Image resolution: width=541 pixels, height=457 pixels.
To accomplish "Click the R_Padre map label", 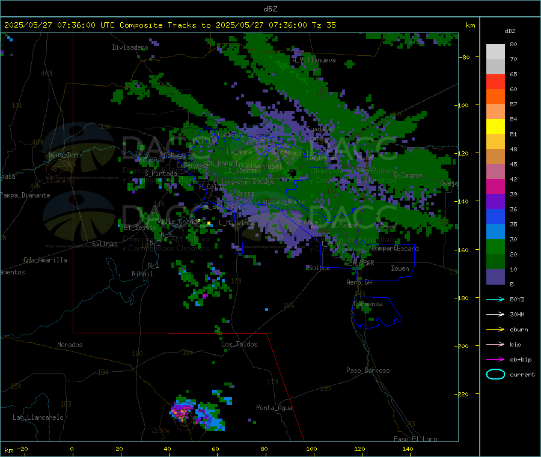I will pos(344,225).
